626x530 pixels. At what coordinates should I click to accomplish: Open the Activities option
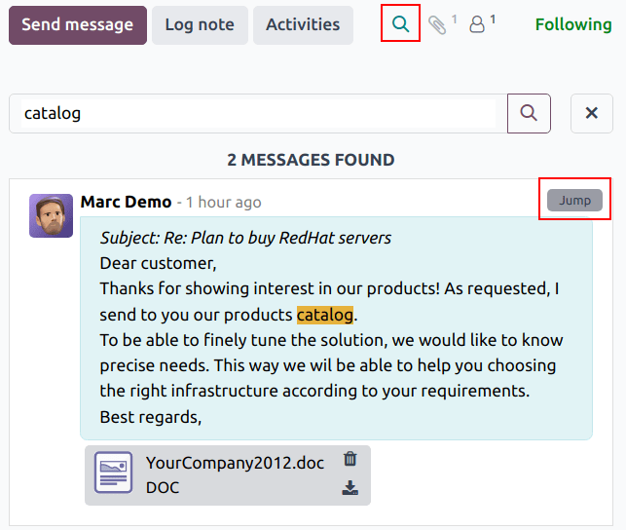point(303,24)
